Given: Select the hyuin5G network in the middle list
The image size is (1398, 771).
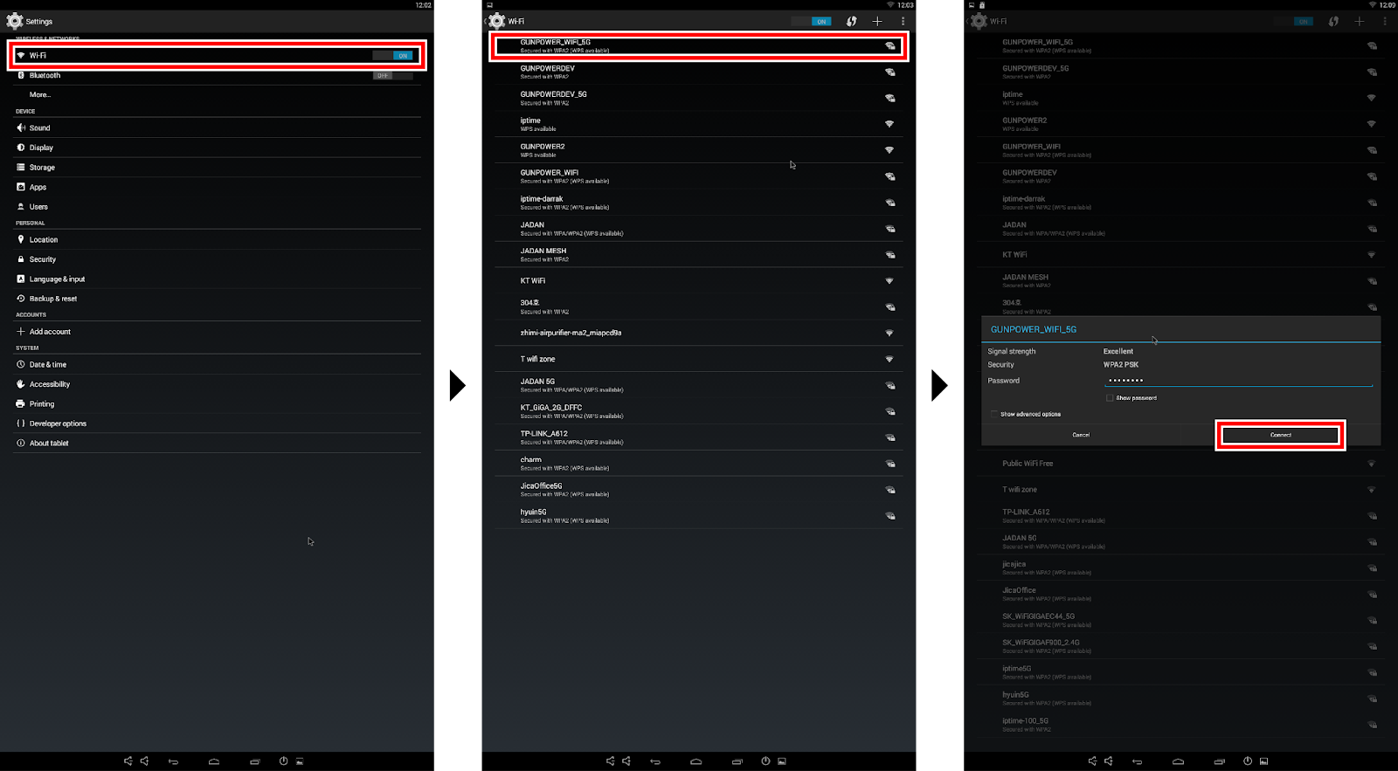Looking at the screenshot, I should (699, 516).
